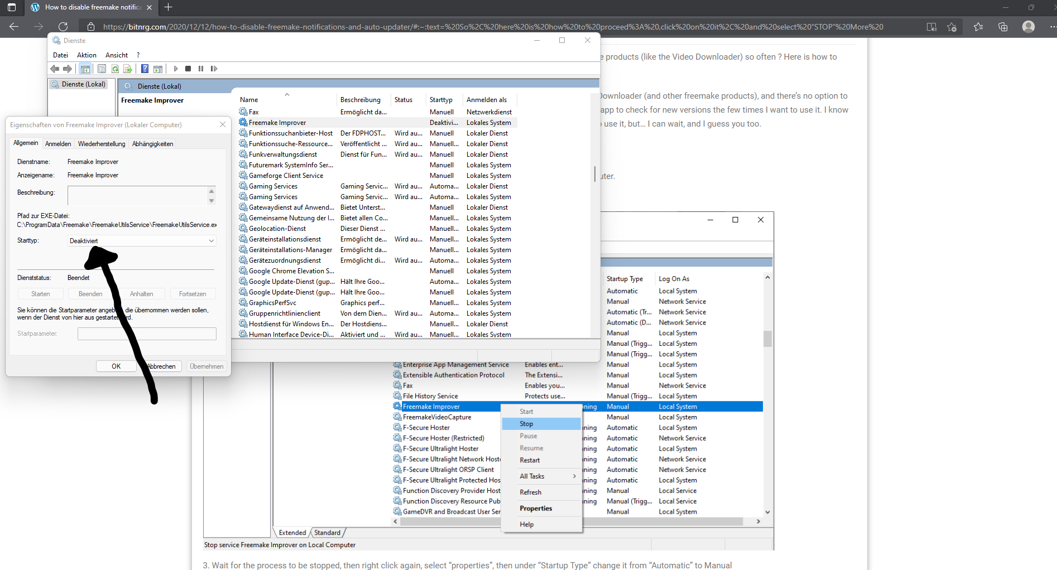Click the Anhalten button
The image size is (1057, 570).
click(x=142, y=294)
